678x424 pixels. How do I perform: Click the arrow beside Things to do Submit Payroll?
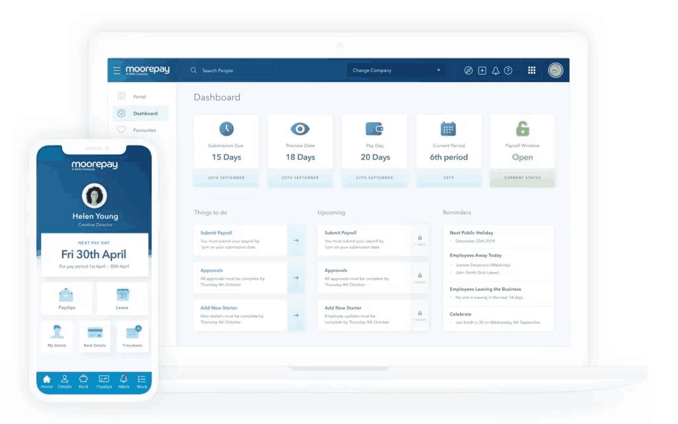[x=296, y=240]
